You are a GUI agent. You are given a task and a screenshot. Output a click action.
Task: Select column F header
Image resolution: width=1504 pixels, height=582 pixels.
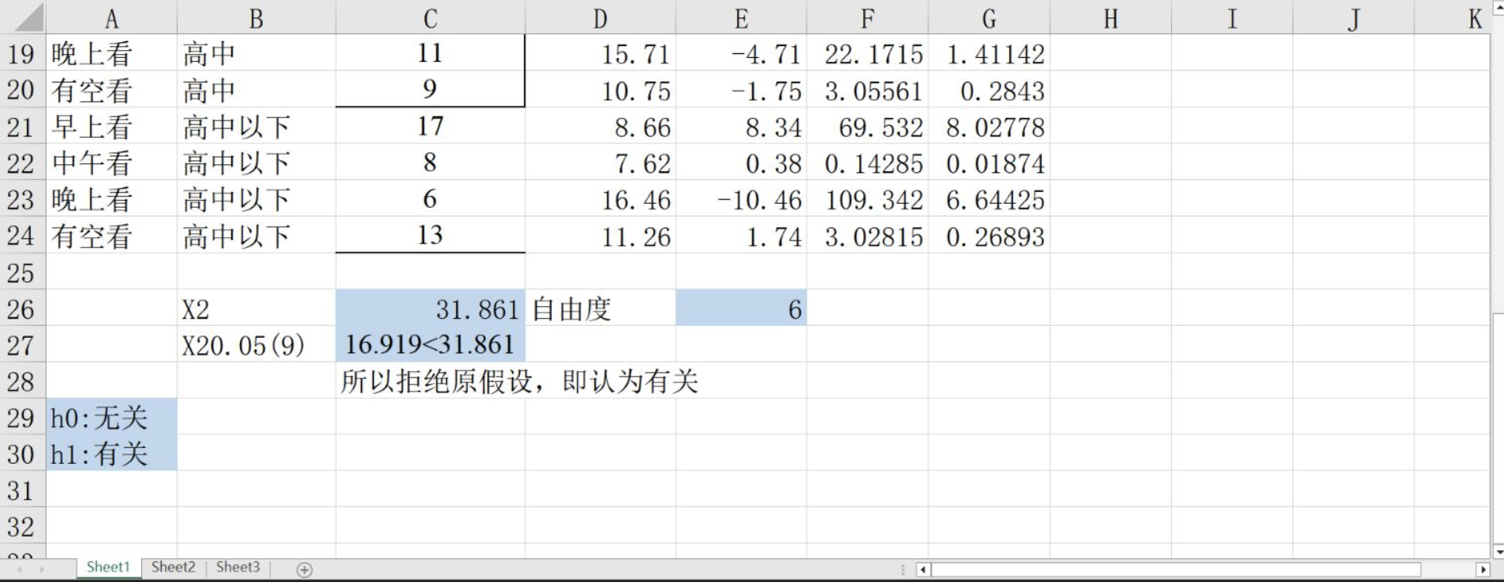(x=867, y=17)
